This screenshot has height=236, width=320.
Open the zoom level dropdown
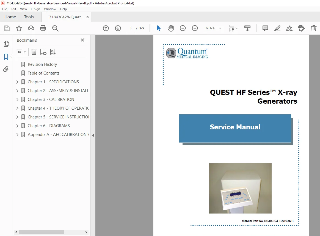(x=220, y=28)
